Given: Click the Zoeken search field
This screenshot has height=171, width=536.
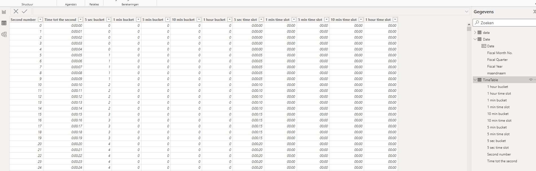Looking at the screenshot, I should pyautogui.click(x=504, y=23).
